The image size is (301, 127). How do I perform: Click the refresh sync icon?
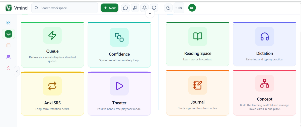coord(154,8)
